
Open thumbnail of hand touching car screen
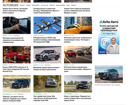coord(17,25)
